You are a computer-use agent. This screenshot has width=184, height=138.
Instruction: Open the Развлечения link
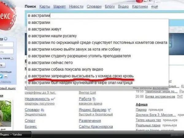90,121
